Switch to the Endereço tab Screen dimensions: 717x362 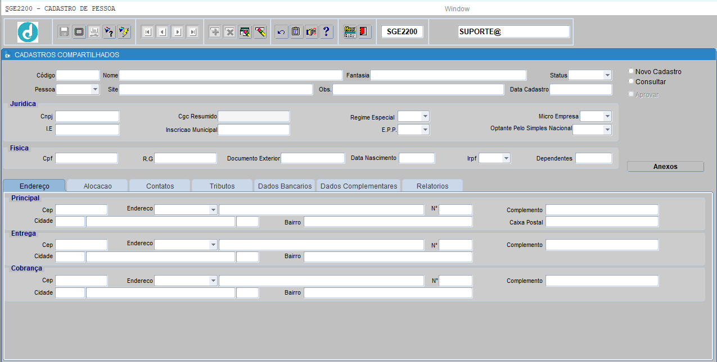34,186
